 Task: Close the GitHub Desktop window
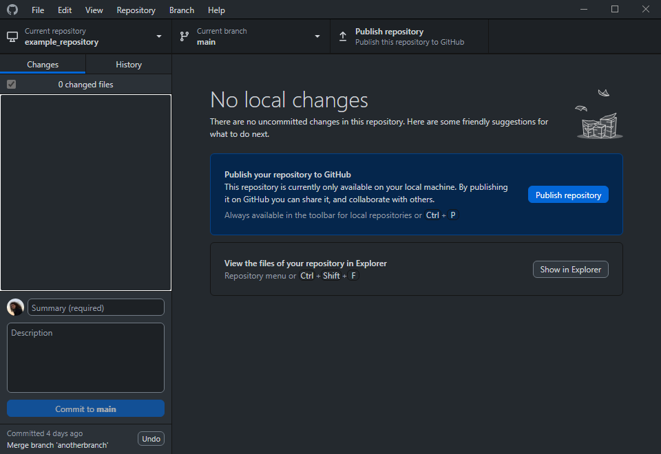pos(645,9)
